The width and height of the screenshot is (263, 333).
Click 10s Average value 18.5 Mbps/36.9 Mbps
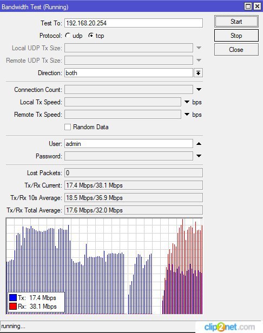pos(94,198)
